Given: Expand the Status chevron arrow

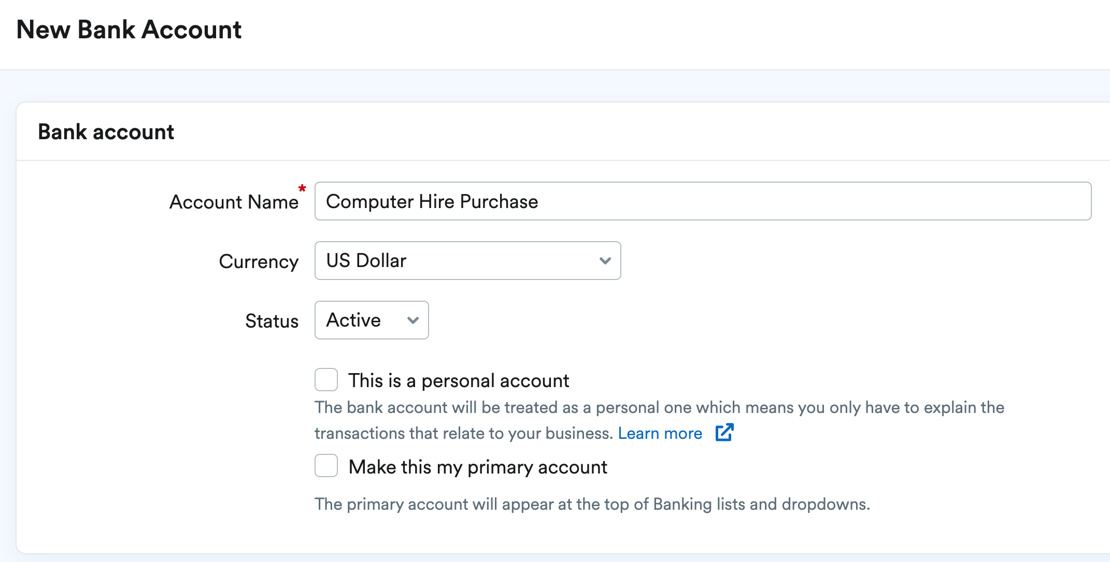Looking at the screenshot, I should pyautogui.click(x=412, y=320).
